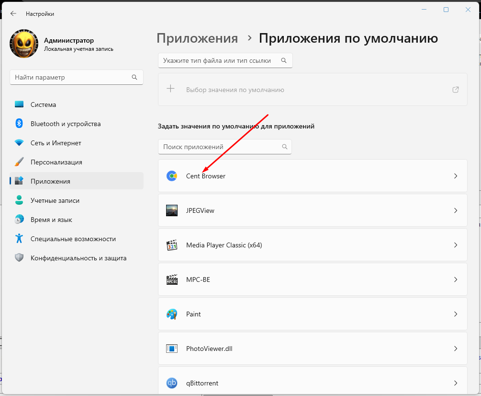Screen dimensions: 481x396
Task: Click the Найти параметр search field
Action: (x=77, y=77)
